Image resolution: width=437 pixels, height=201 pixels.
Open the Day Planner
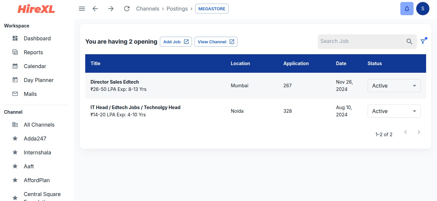[x=39, y=80]
